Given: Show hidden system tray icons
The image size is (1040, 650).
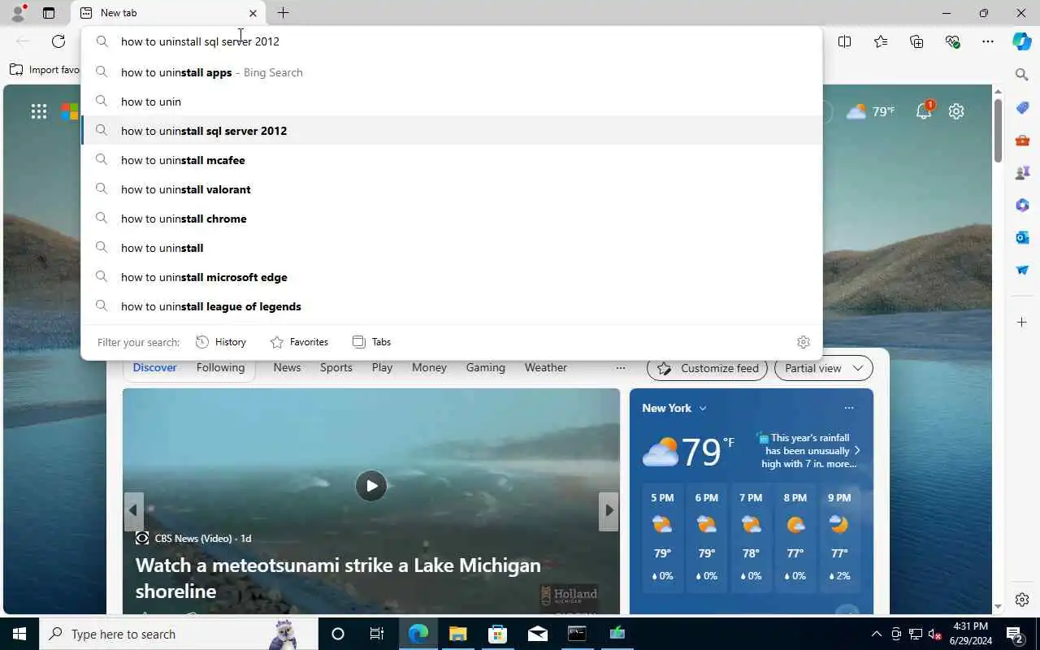Looking at the screenshot, I should [876, 634].
